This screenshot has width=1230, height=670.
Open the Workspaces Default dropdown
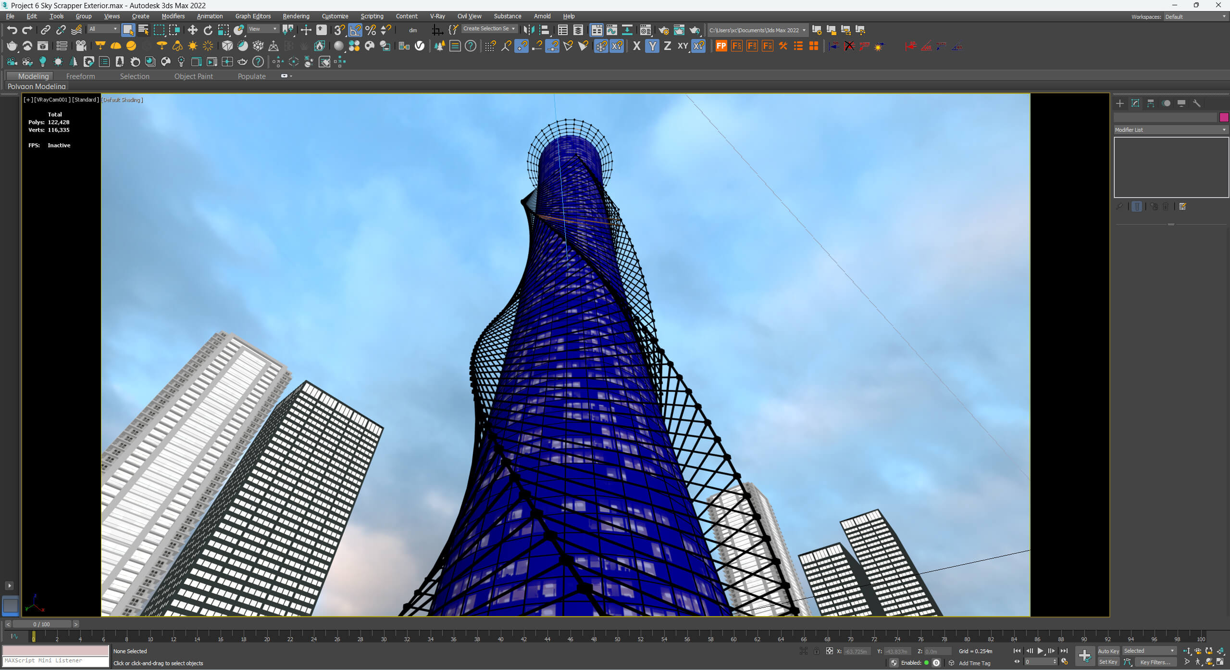(x=1195, y=16)
